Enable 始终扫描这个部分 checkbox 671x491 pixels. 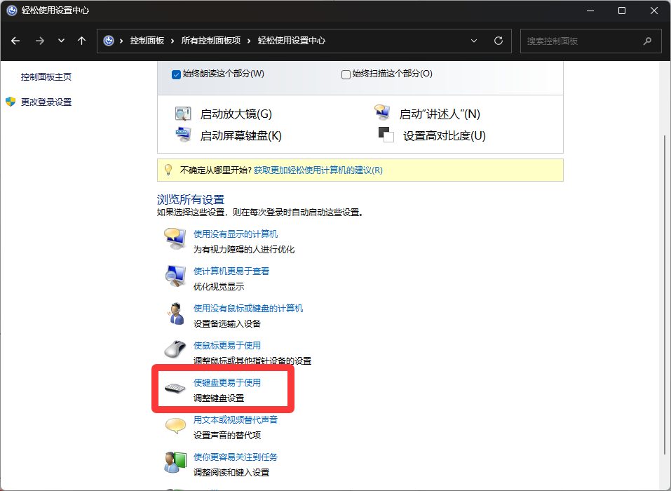(x=346, y=74)
